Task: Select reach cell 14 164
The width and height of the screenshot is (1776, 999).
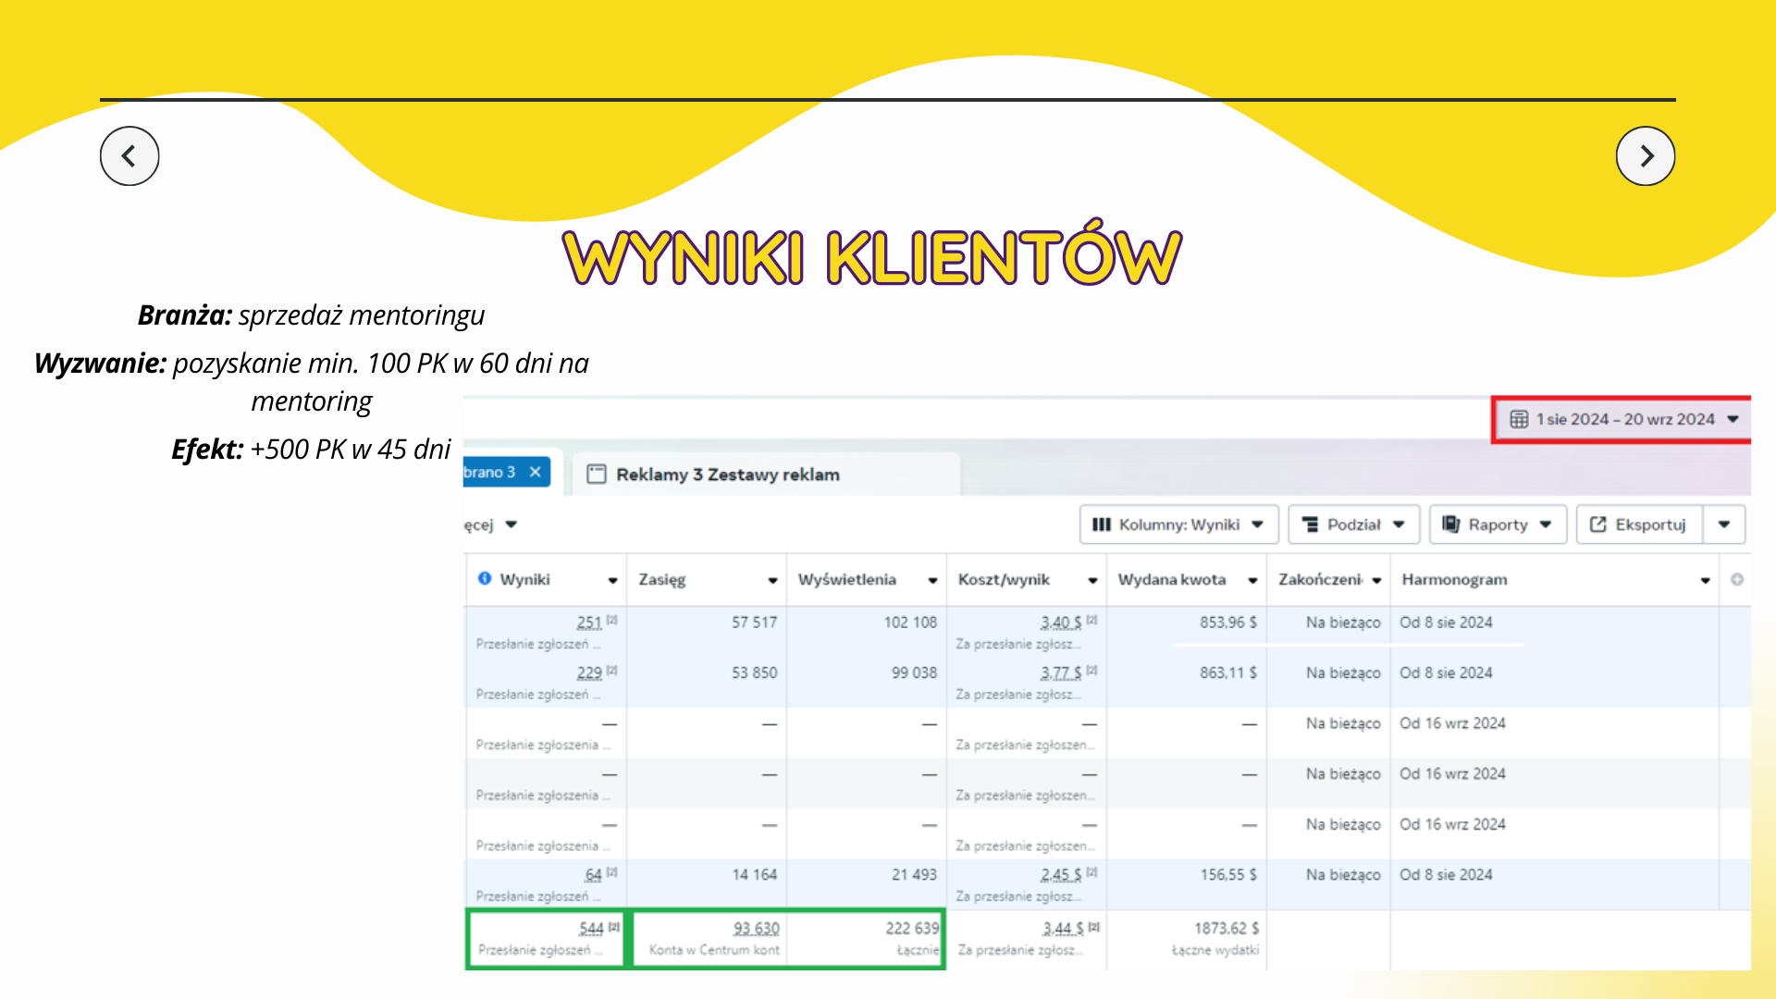Action: pyautogui.click(x=754, y=874)
